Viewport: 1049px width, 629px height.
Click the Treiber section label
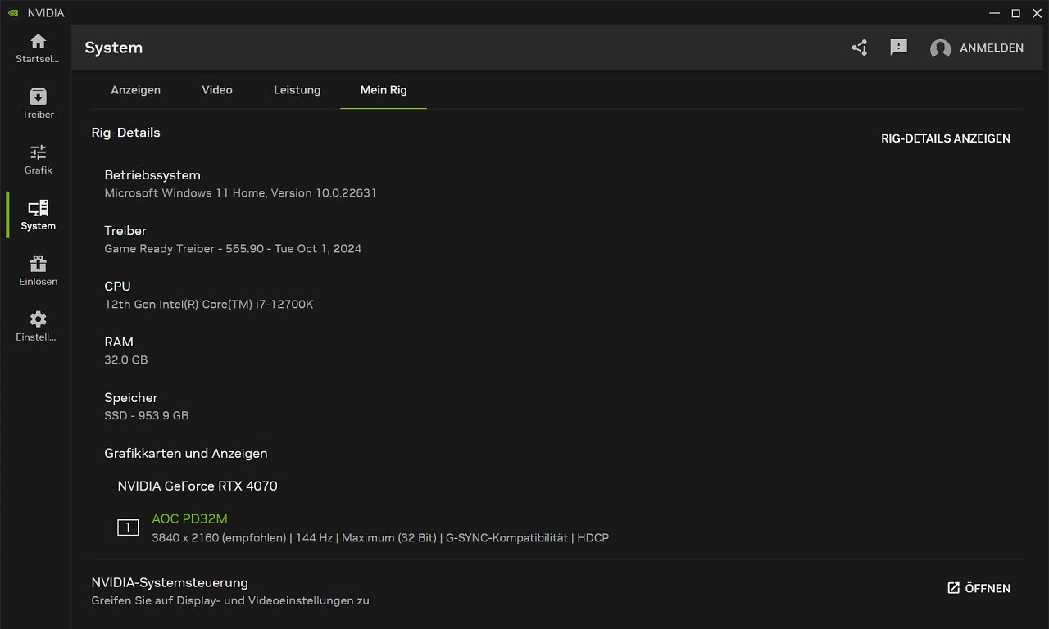point(125,230)
